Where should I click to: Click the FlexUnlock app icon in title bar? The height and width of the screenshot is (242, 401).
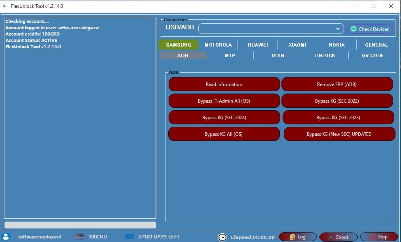point(5,6)
